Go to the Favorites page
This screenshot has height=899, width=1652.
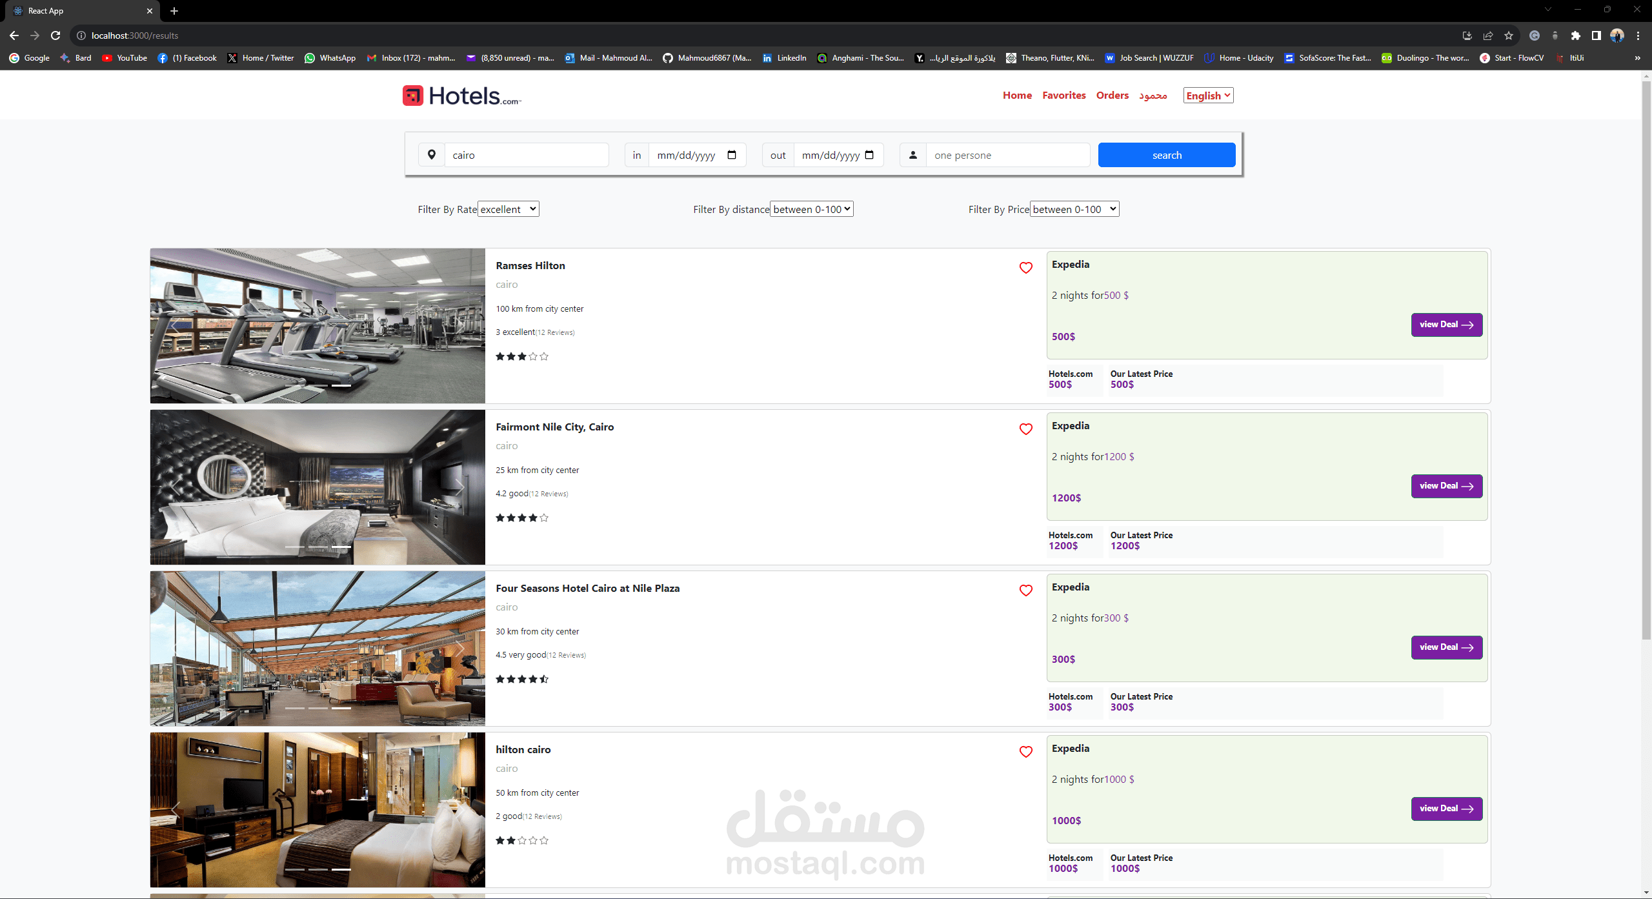coord(1063,96)
